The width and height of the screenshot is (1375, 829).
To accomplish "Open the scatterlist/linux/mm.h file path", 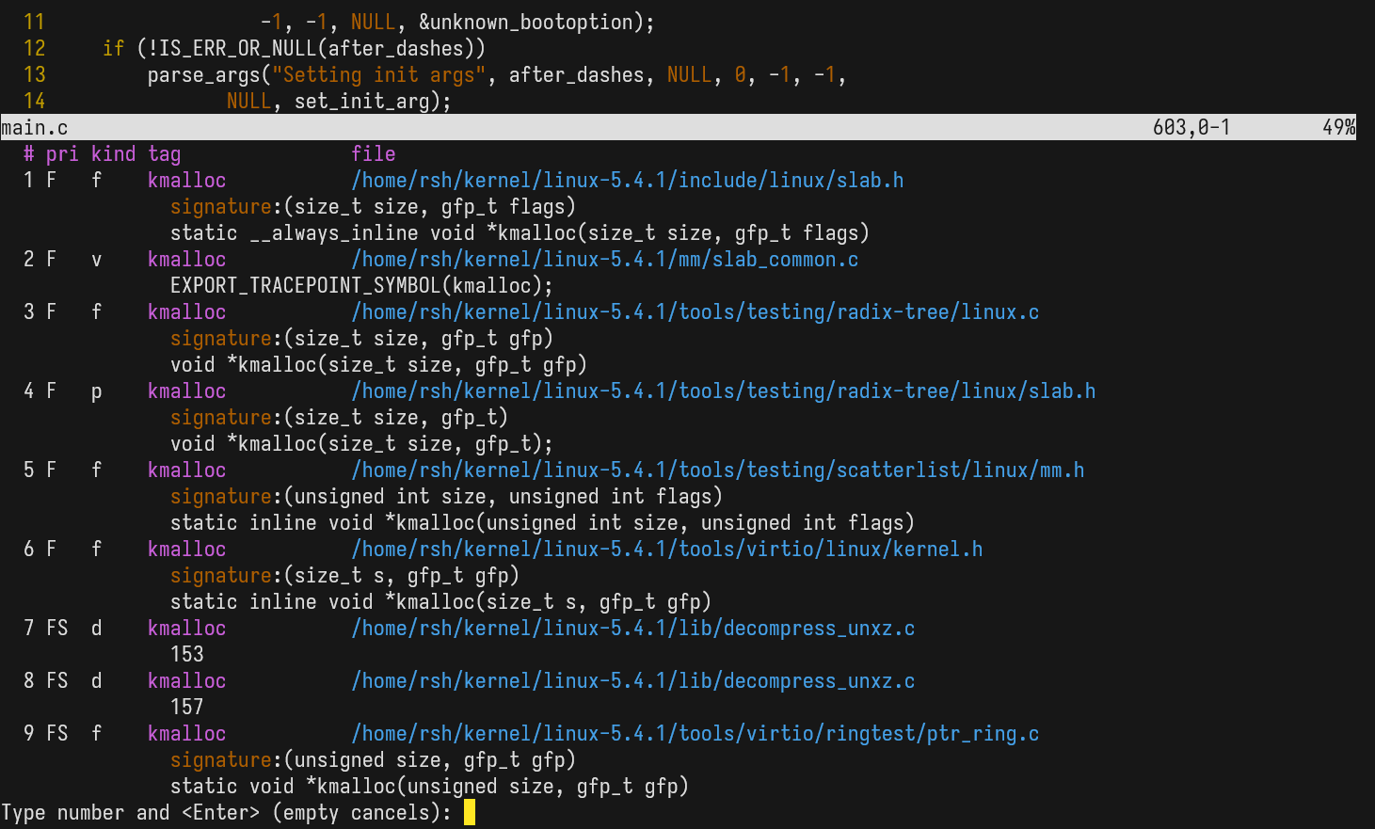I will pos(717,470).
